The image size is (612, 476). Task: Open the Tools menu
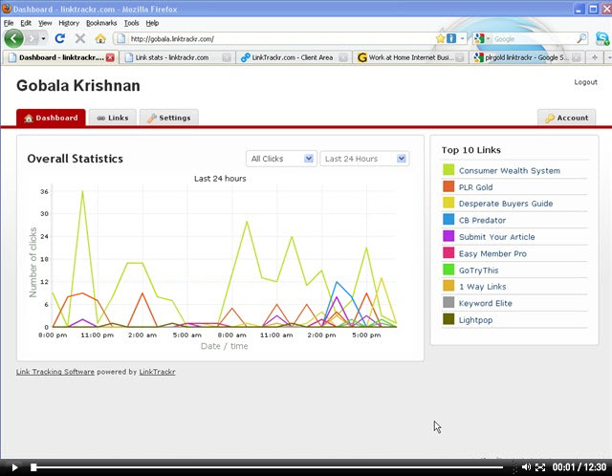coord(132,23)
